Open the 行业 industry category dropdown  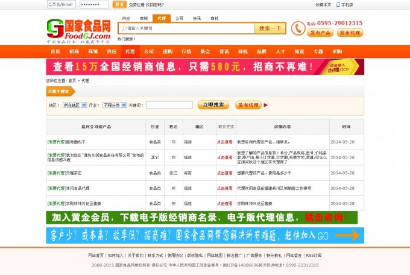click(x=115, y=105)
